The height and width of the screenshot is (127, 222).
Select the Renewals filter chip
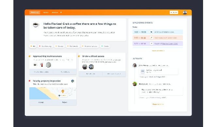click(x=72, y=46)
